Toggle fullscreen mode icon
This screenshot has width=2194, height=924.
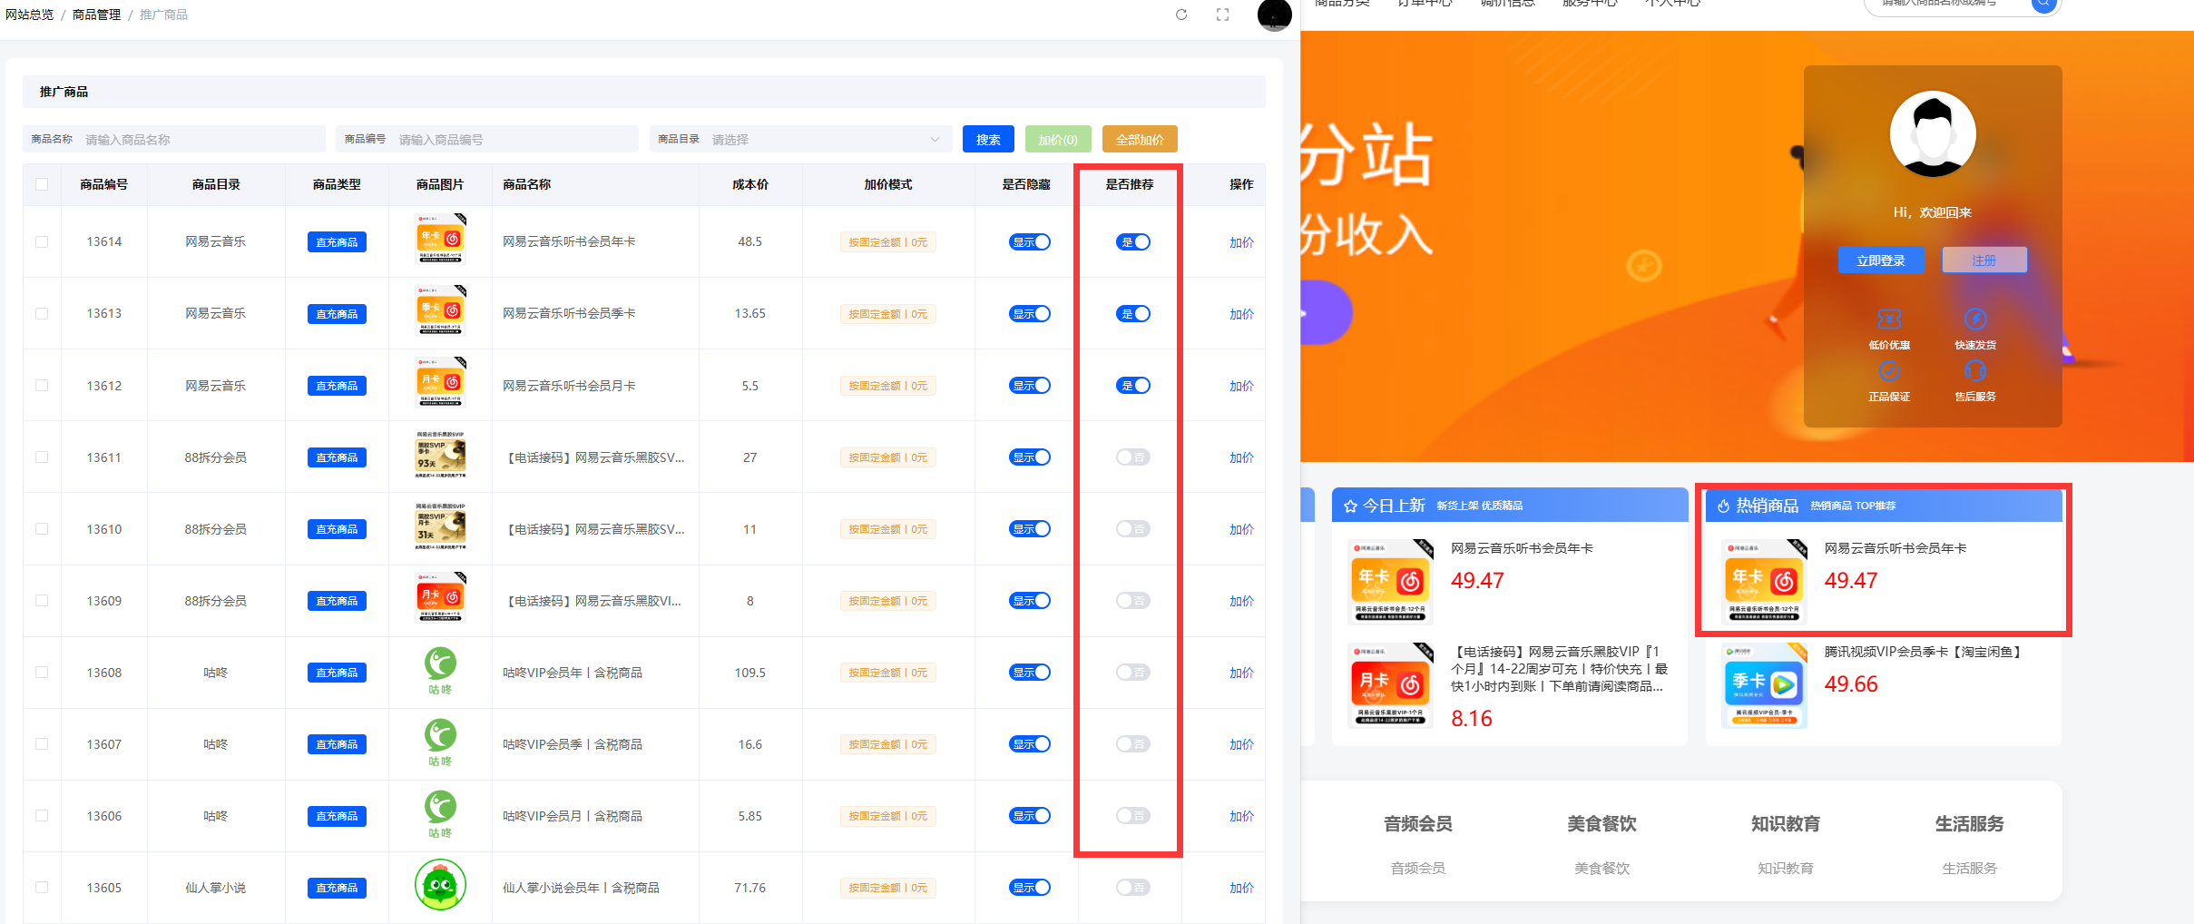click(1222, 15)
